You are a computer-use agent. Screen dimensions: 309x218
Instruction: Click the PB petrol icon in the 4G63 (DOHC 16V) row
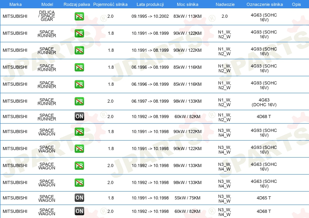tap(79, 101)
